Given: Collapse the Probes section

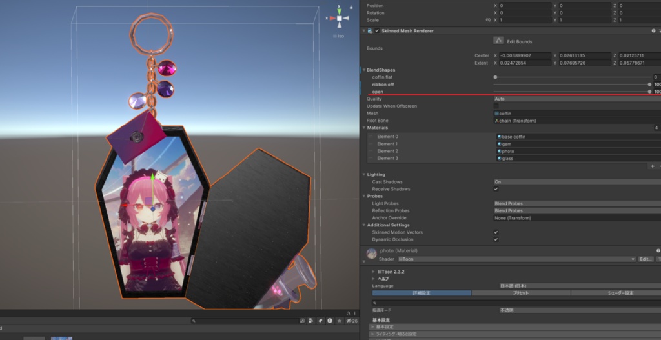Looking at the screenshot, I should tap(364, 196).
